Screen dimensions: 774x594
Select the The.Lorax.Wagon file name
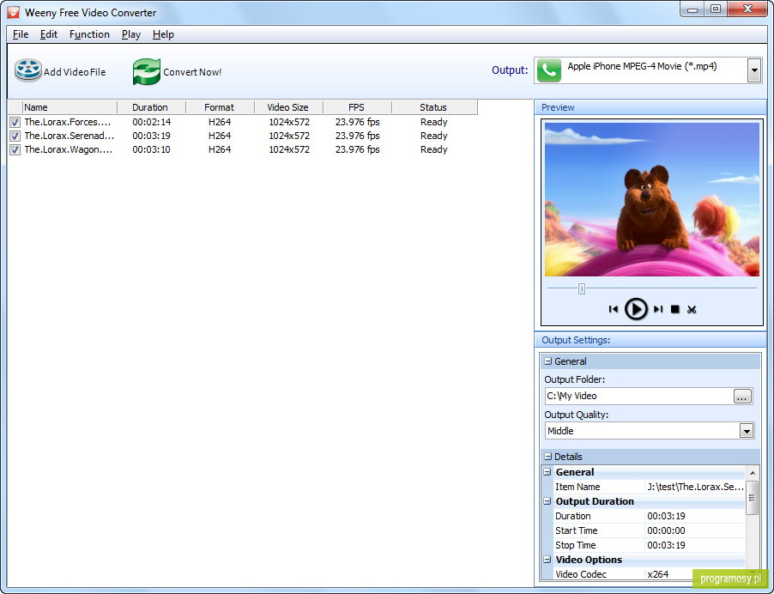[68, 149]
